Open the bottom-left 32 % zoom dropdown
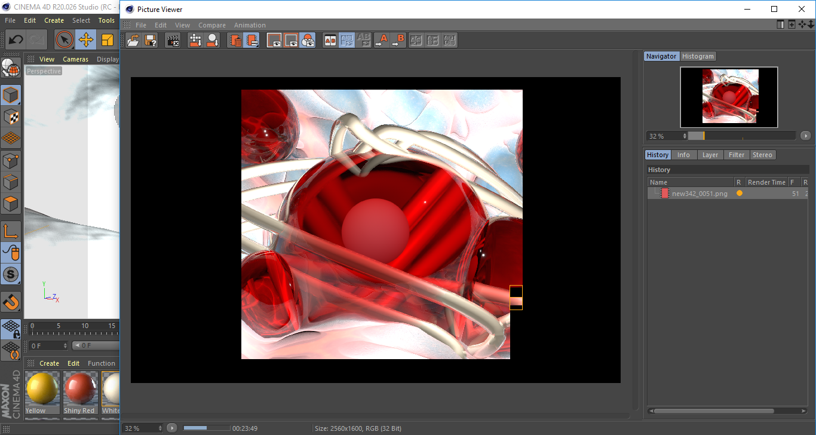 143,428
